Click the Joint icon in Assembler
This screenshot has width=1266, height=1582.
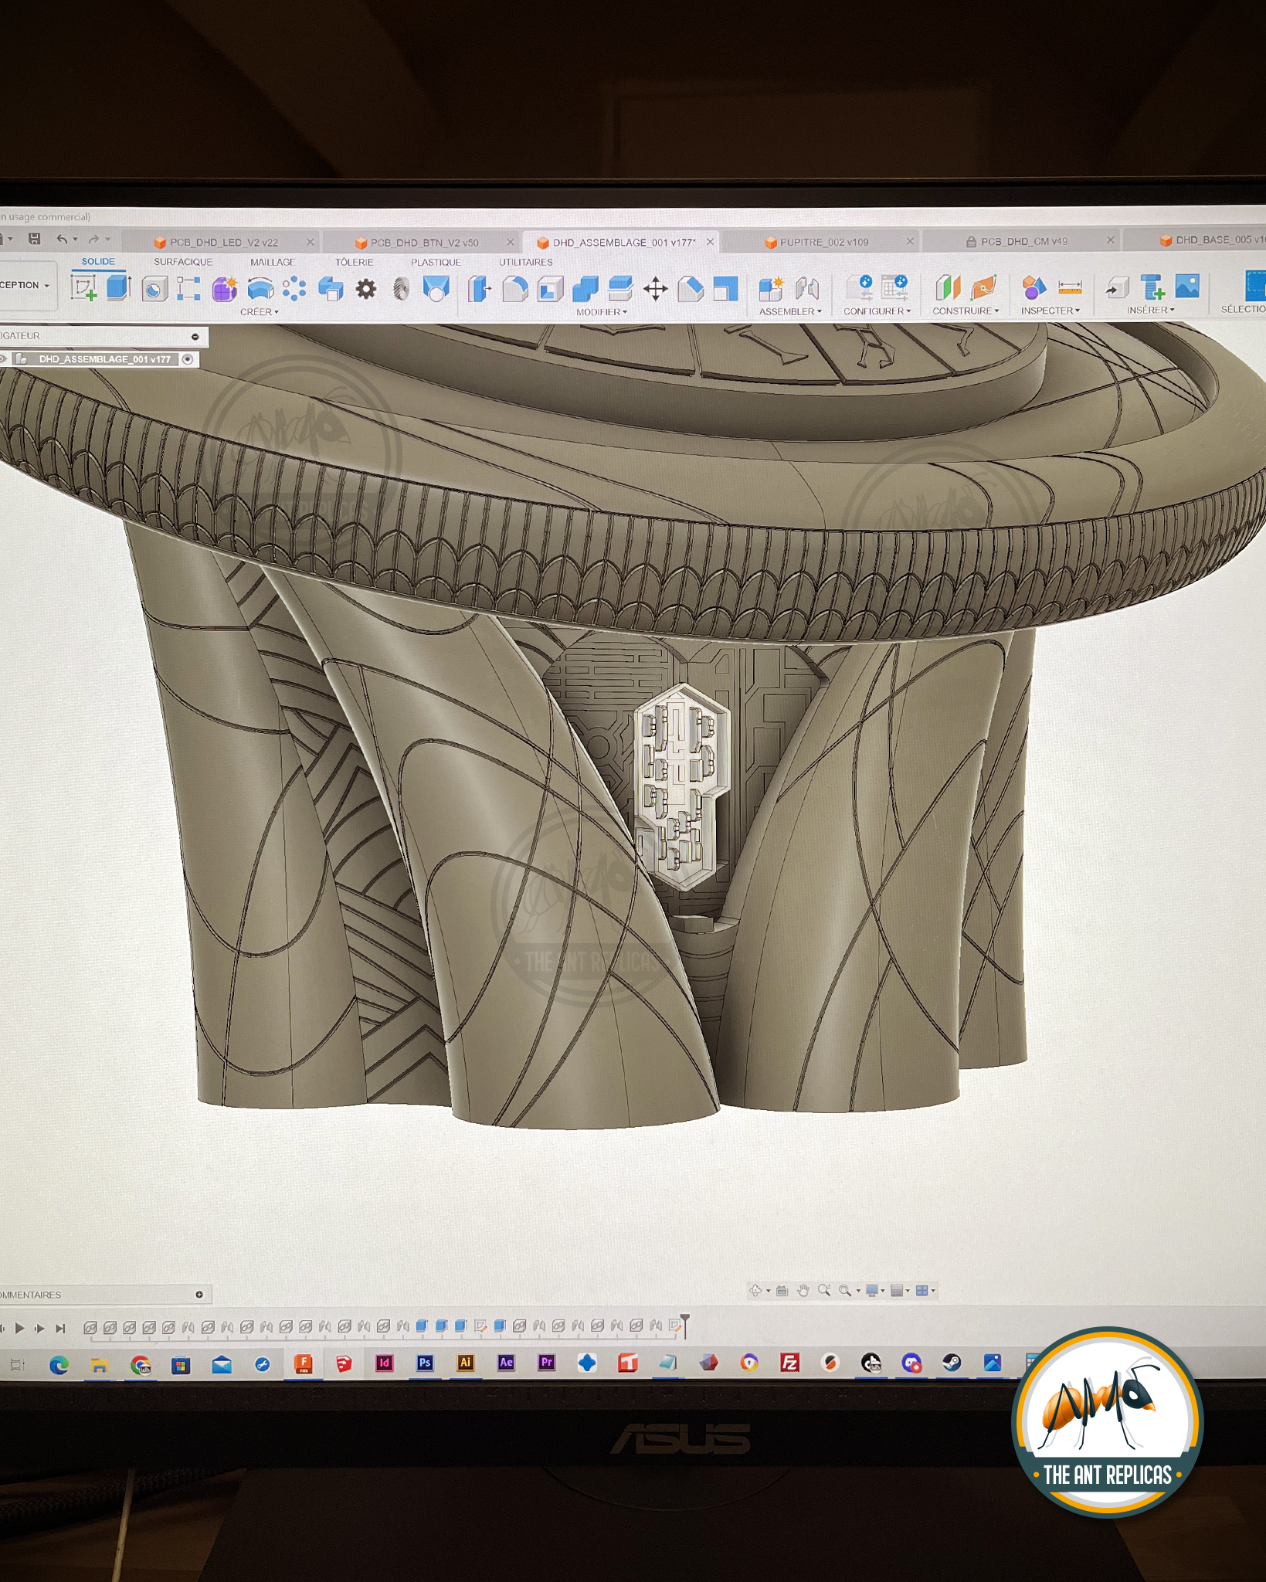pos(807,289)
